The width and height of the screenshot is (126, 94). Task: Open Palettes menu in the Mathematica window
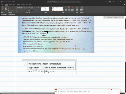(x=81, y=92)
